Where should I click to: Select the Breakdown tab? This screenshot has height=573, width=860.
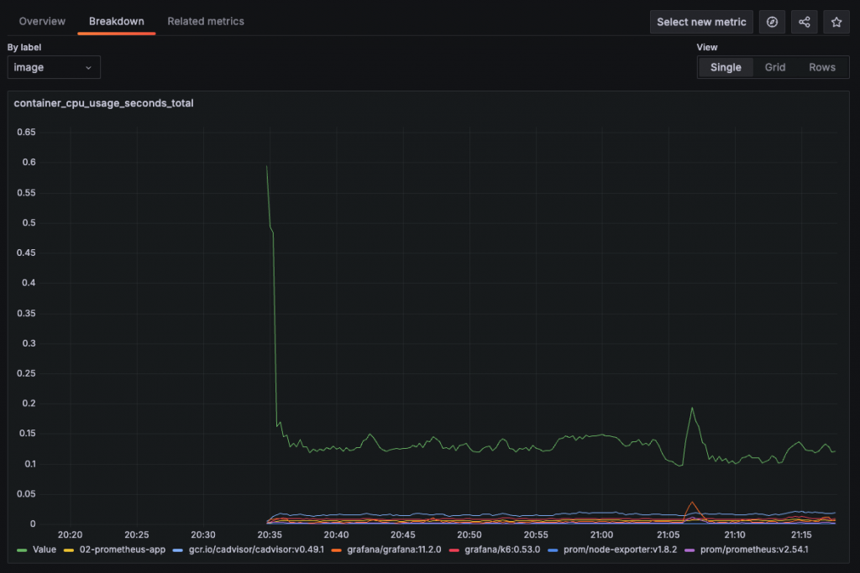(x=116, y=21)
